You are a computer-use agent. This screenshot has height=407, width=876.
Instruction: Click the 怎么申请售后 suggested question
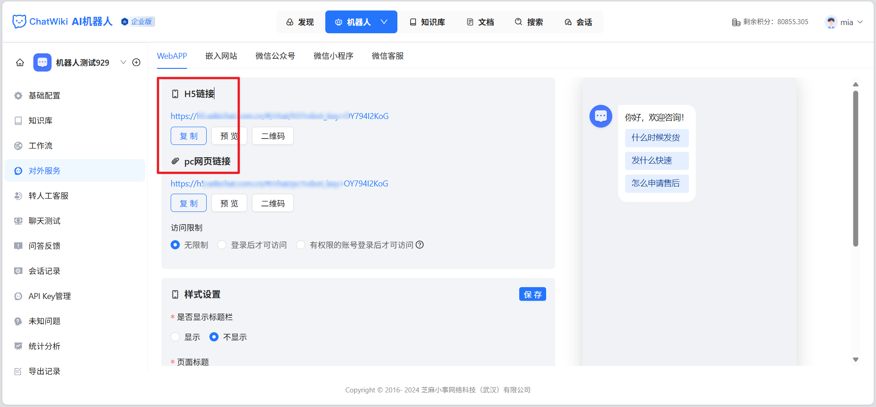pyautogui.click(x=657, y=183)
